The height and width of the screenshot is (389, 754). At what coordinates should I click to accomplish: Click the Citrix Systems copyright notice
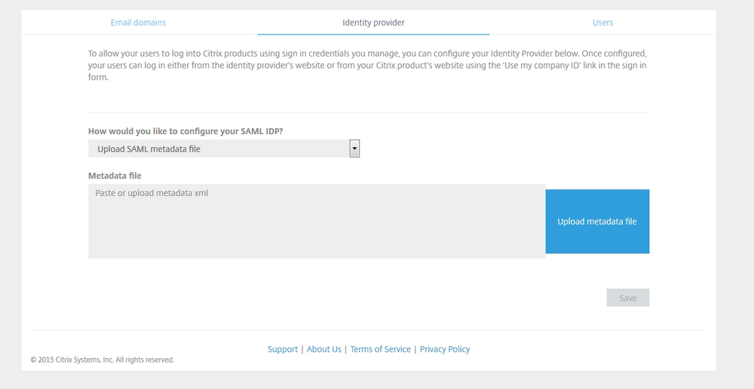pos(102,360)
